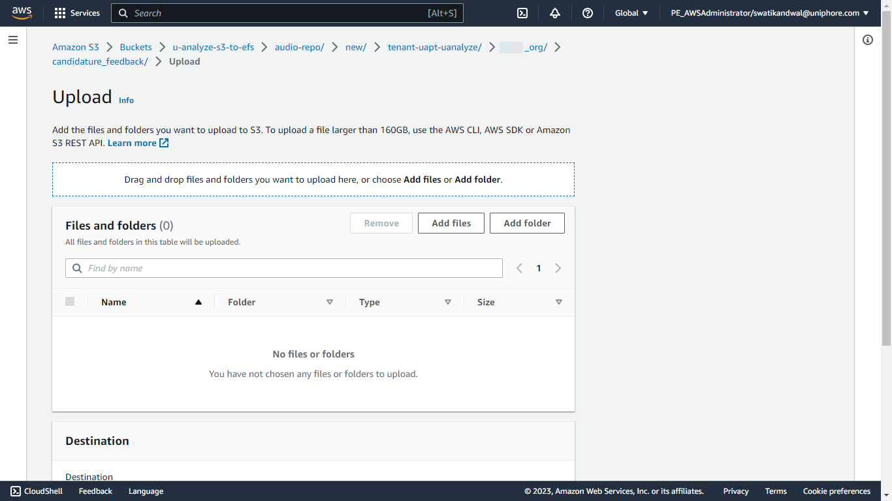Screen dimensions: 892x501
Task: Open the Services grid menu
Action: coord(77,13)
